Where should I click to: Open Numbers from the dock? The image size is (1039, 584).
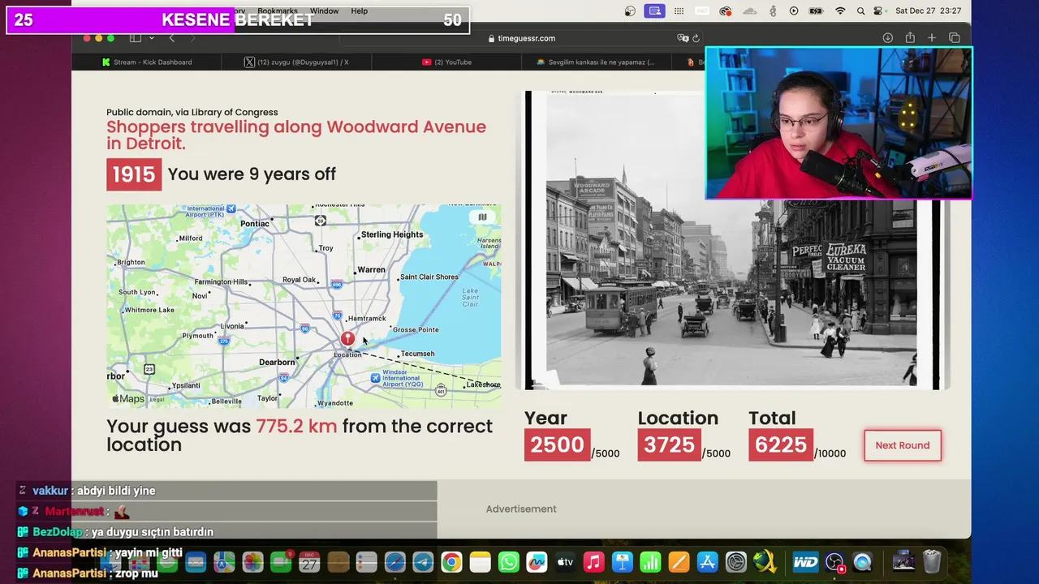[651, 562]
